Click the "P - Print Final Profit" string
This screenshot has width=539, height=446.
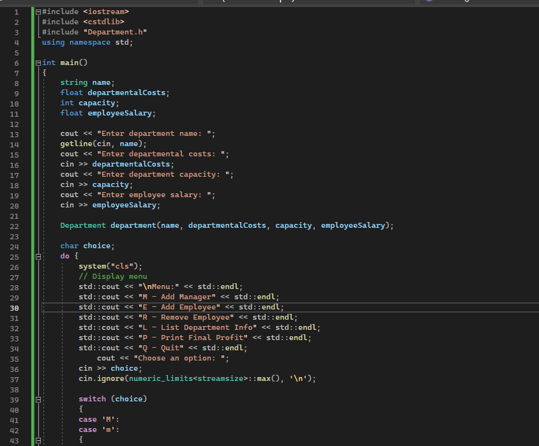pyautogui.click(x=193, y=338)
